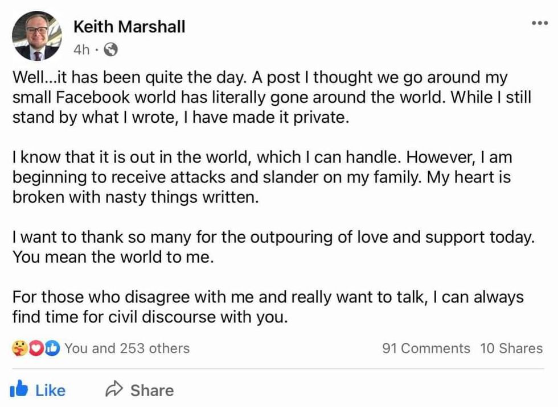Click the red heart love reaction icon
This screenshot has width=558, height=407.
[x=35, y=348]
